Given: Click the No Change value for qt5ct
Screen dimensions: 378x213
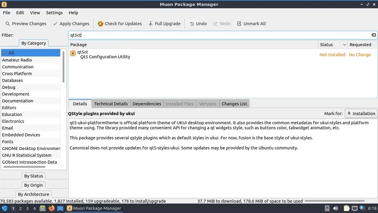Looking at the screenshot, I should click(360, 55).
